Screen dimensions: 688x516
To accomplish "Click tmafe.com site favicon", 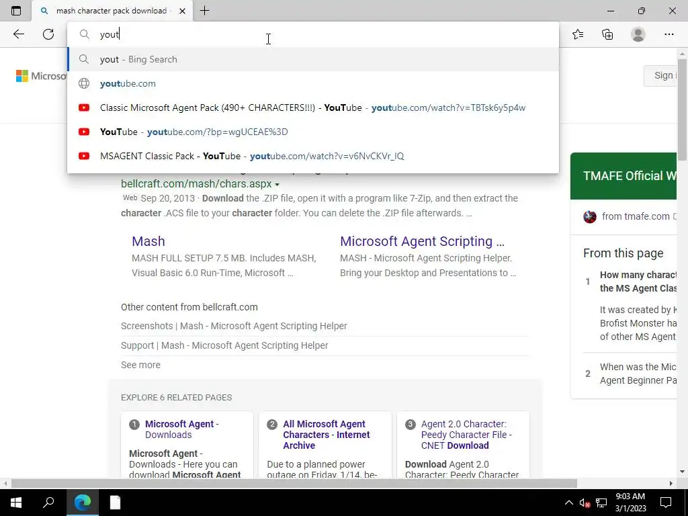I will [590, 217].
